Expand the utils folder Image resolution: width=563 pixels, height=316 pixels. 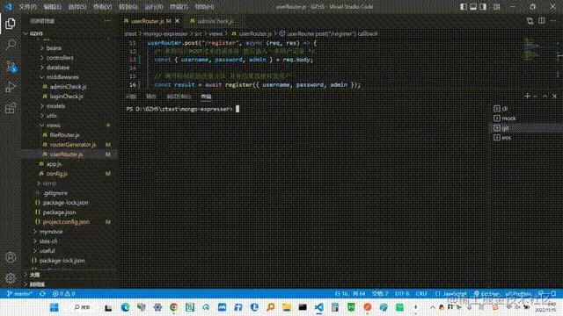pos(51,116)
